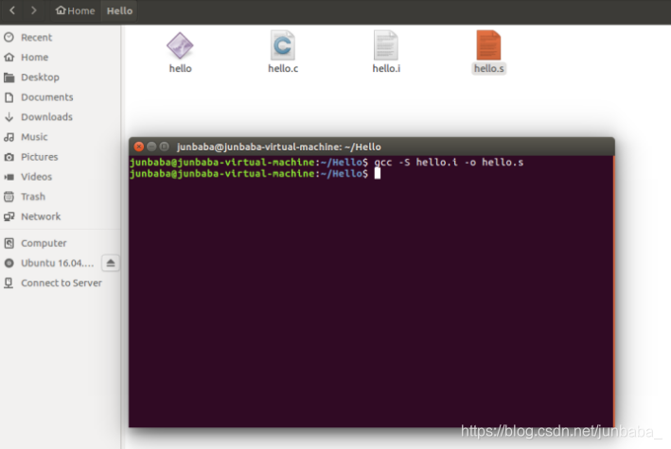Eject the Ubuntu 16.04 disc
The height and width of the screenshot is (449, 671).
(111, 263)
